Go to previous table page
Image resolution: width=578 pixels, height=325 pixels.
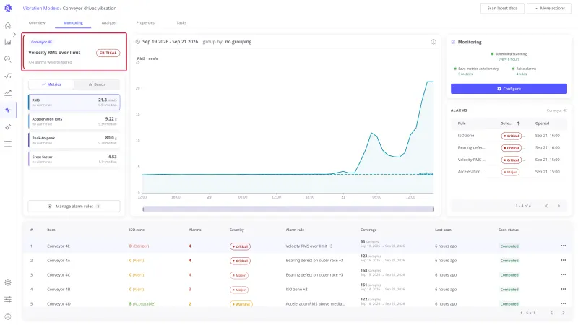(551, 313)
